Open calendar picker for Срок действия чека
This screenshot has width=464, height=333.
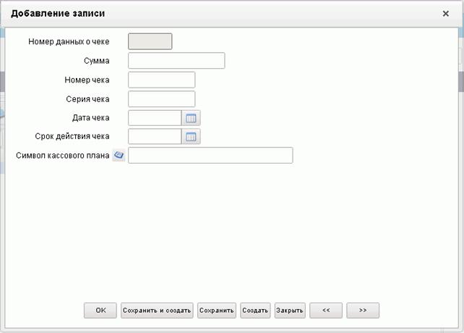(x=191, y=136)
